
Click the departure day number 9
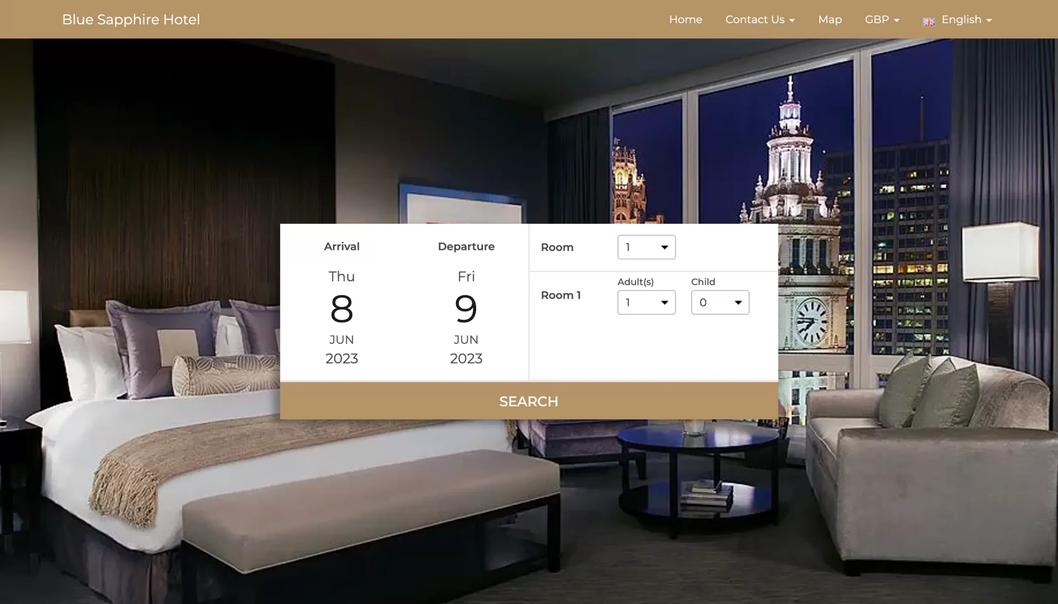[466, 309]
